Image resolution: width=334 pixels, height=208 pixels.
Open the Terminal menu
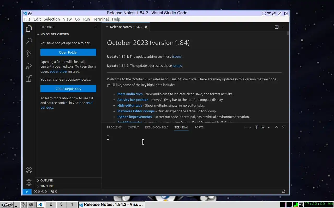[101, 19]
